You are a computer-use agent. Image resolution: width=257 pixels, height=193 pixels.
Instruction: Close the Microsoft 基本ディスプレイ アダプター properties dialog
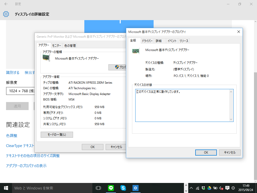tap(239, 32)
